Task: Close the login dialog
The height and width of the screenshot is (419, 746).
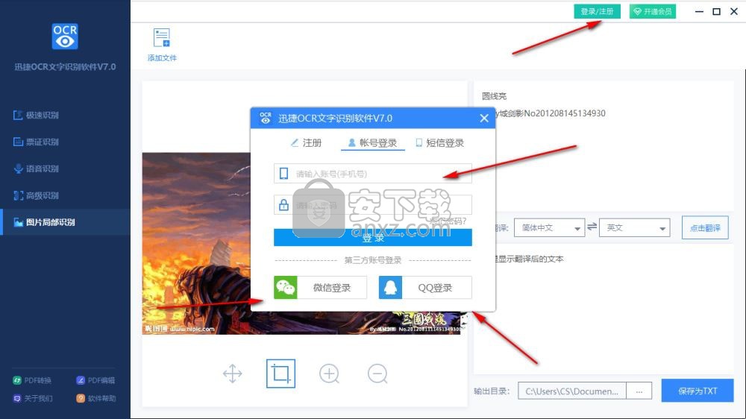Action: (x=484, y=118)
